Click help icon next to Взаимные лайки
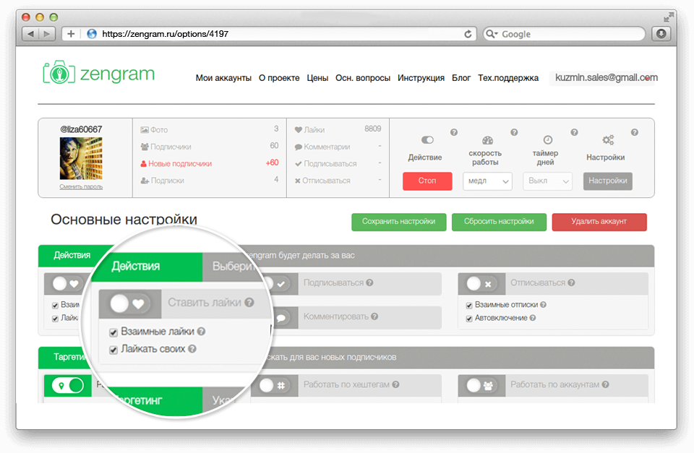 [201, 332]
